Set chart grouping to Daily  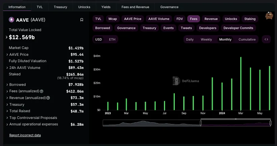point(190,40)
